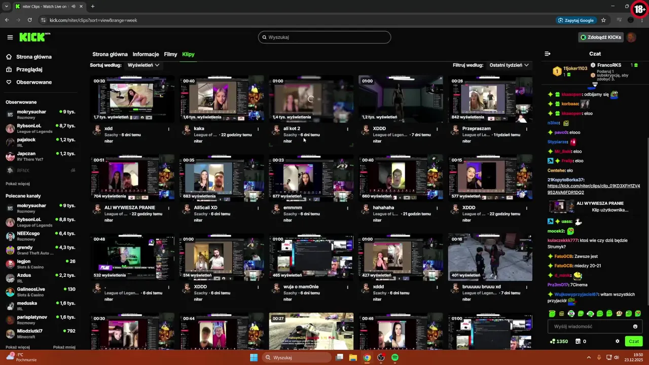Reload the page in Chrome
Viewport: 649px width, 365px height.
pyautogui.click(x=30, y=20)
